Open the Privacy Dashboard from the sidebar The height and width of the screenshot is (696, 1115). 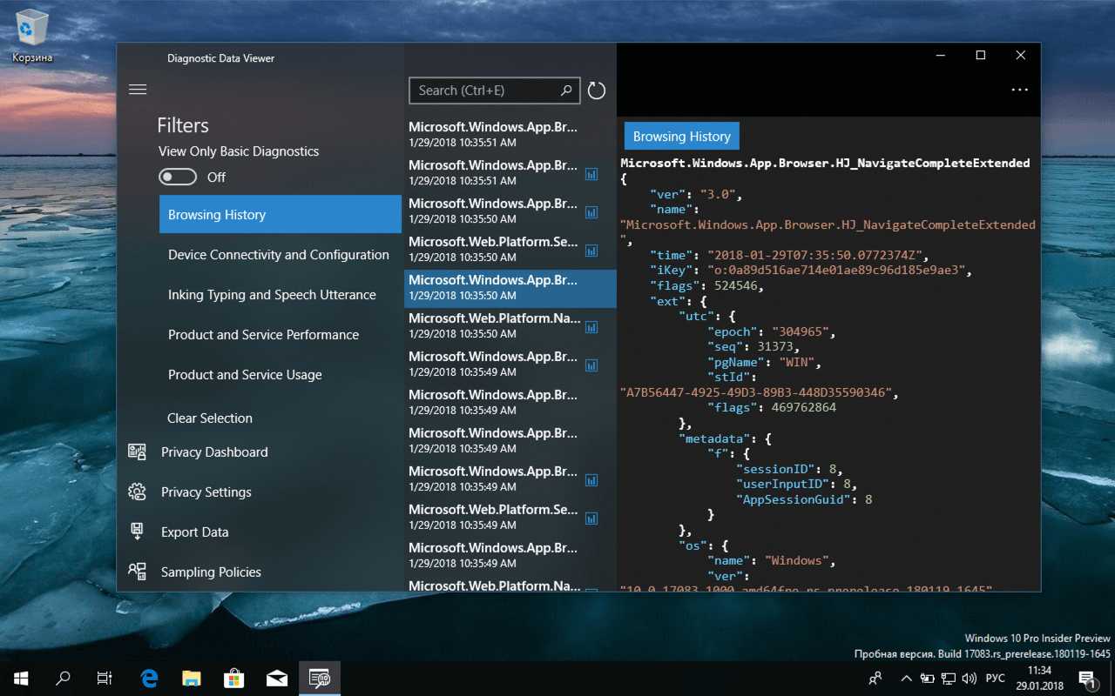click(213, 452)
